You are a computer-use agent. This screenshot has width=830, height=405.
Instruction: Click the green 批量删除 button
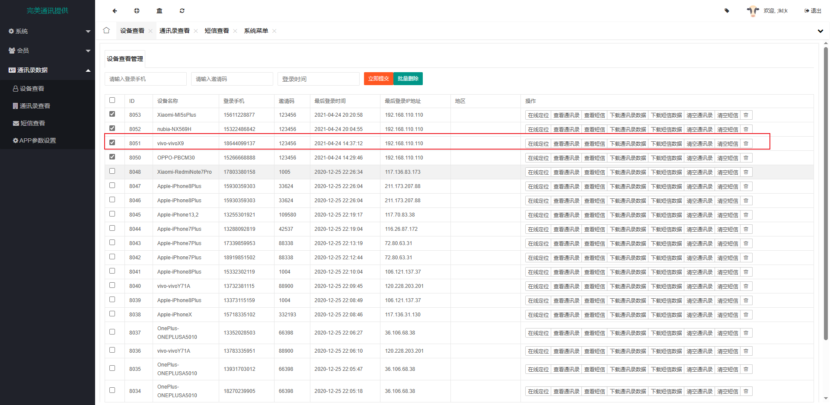tap(408, 79)
